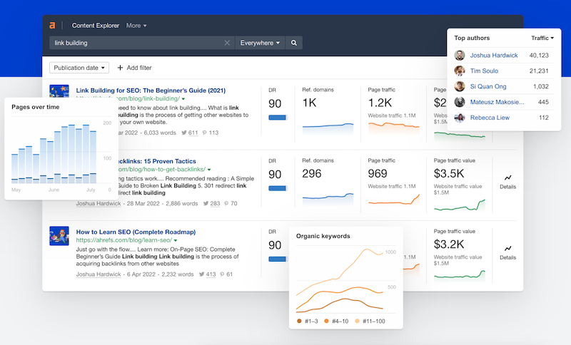Click Si Quan Ong's avatar photo
Screen dimensions: 571x345
(x=460, y=86)
